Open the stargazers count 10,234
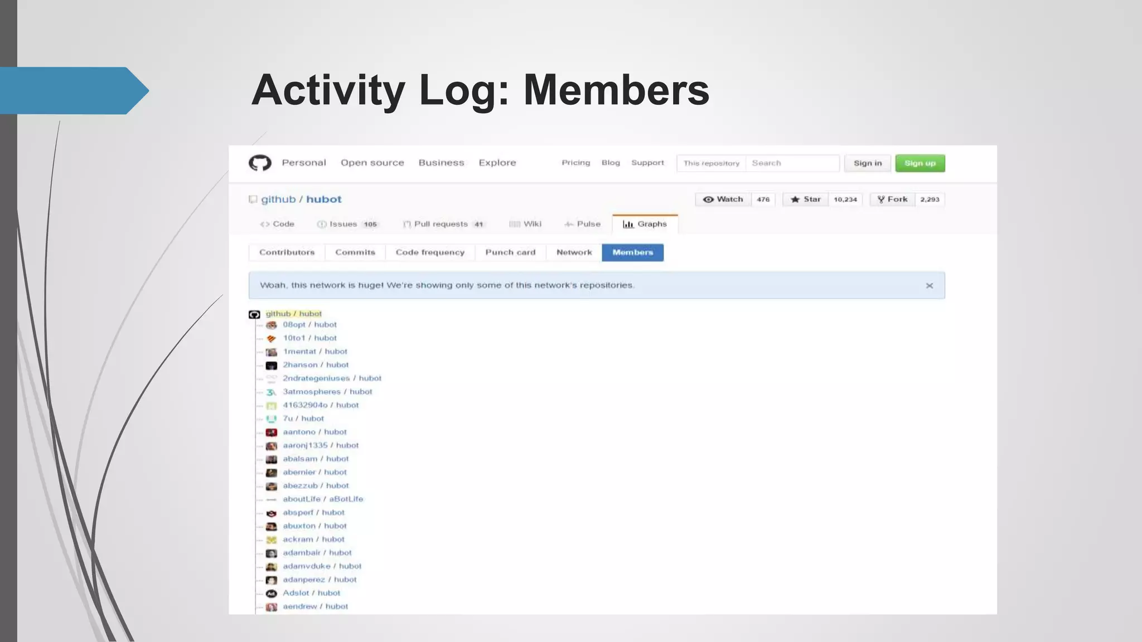Image resolution: width=1142 pixels, height=642 pixels. tap(845, 200)
